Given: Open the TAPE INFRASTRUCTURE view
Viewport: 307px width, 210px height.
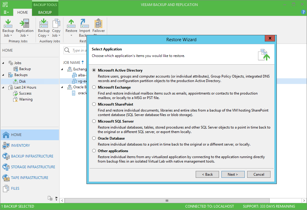Looking at the screenshot, I should pos(30,177).
